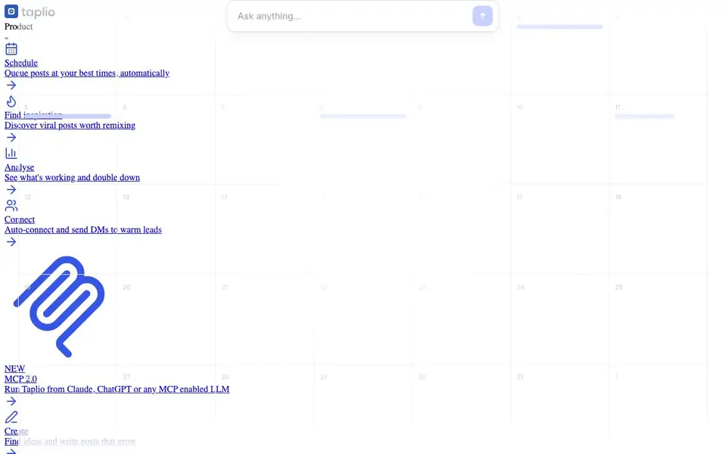The width and height of the screenshot is (726, 454).
Task: Open the Schedule link
Action: pos(21,63)
